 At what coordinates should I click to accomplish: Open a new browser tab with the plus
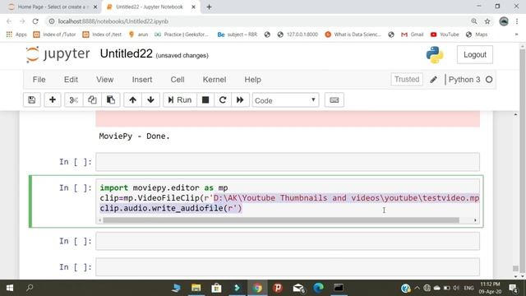(x=209, y=7)
